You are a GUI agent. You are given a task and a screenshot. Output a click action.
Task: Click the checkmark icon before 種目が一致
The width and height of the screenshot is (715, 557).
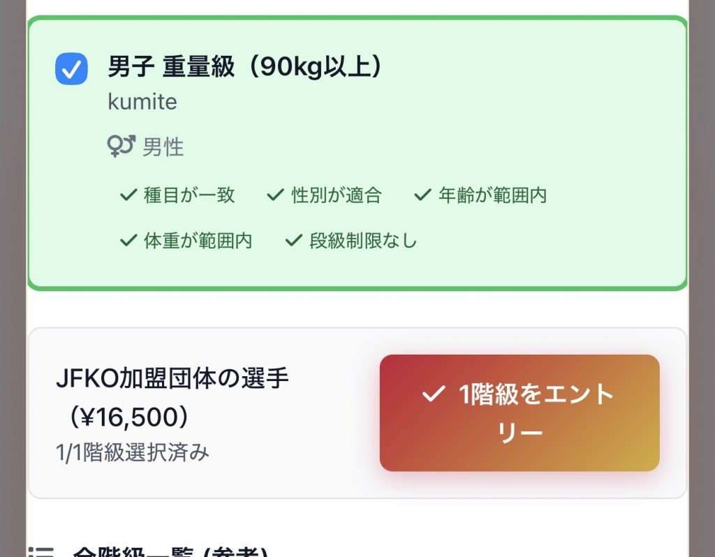127,195
